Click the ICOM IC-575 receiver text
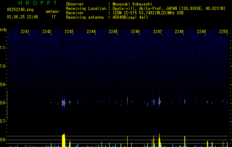The image size is (232, 147). click(148, 13)
